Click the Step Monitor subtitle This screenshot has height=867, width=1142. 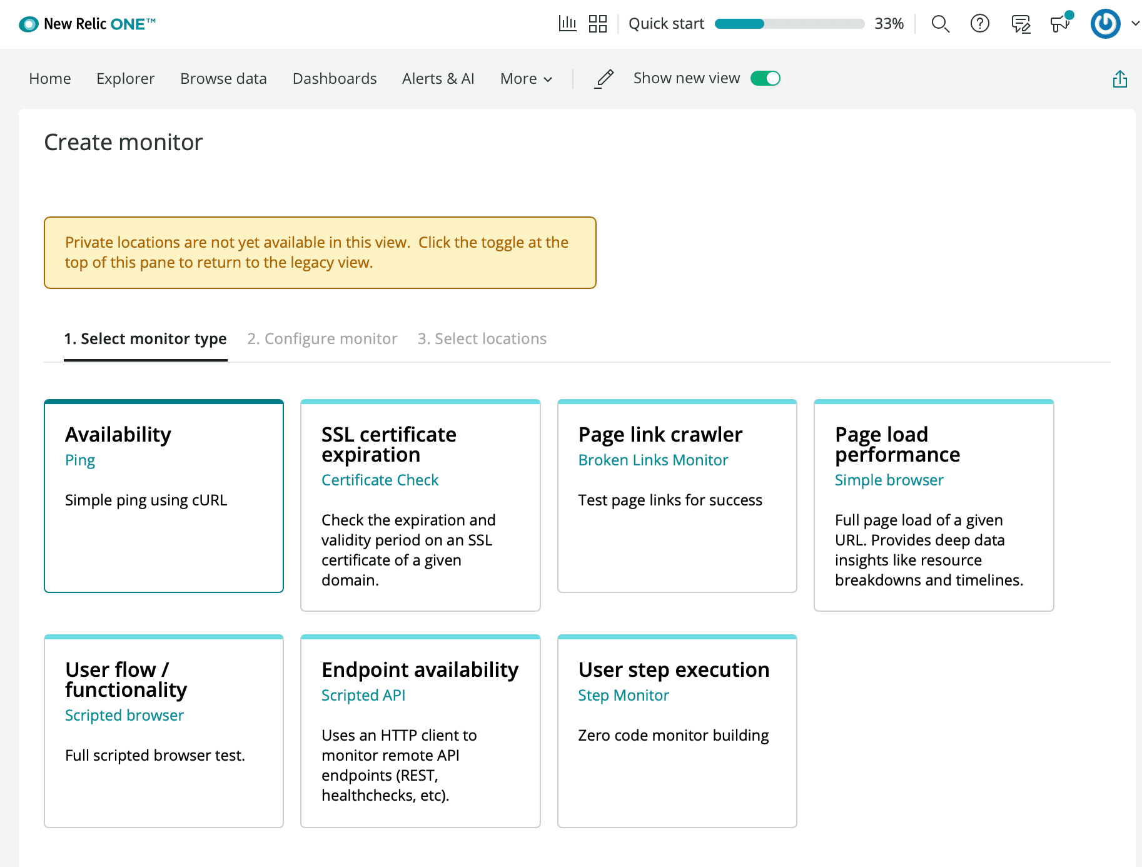point(624,696)
